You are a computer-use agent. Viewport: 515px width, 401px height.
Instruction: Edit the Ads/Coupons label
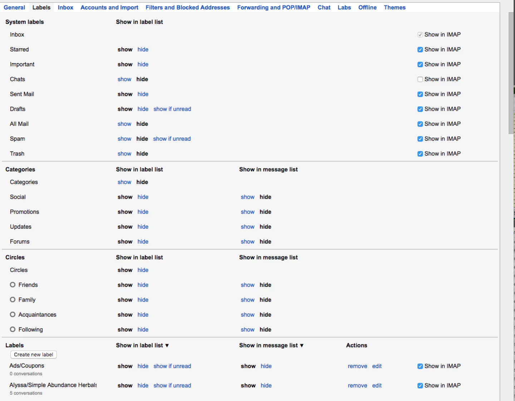[x=377, y=366]
